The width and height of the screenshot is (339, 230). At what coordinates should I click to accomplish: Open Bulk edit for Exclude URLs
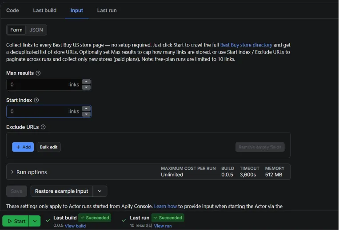[48, 147]
